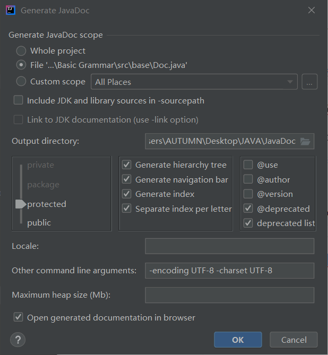Click the help question mark icon
The image size is (328, 355).
[18, 340]
